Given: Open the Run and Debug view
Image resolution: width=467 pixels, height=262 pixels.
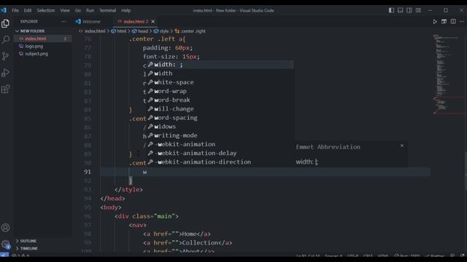Looking at the screenshot, I should click(5, 73).
